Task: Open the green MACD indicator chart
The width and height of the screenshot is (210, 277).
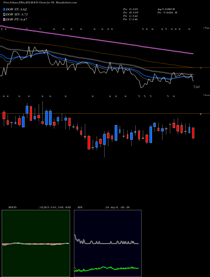Action: [36, 243]
